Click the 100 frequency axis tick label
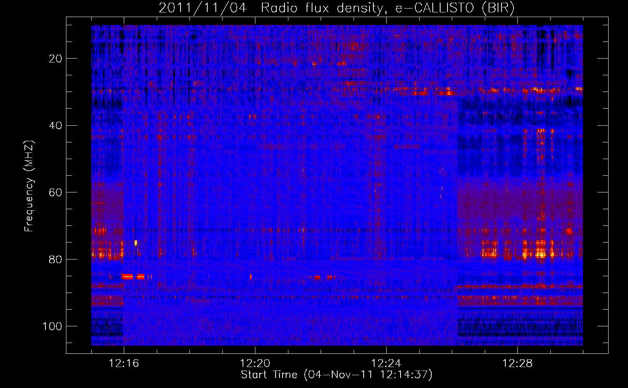The image size is (628, 388). tap(52, 326)
